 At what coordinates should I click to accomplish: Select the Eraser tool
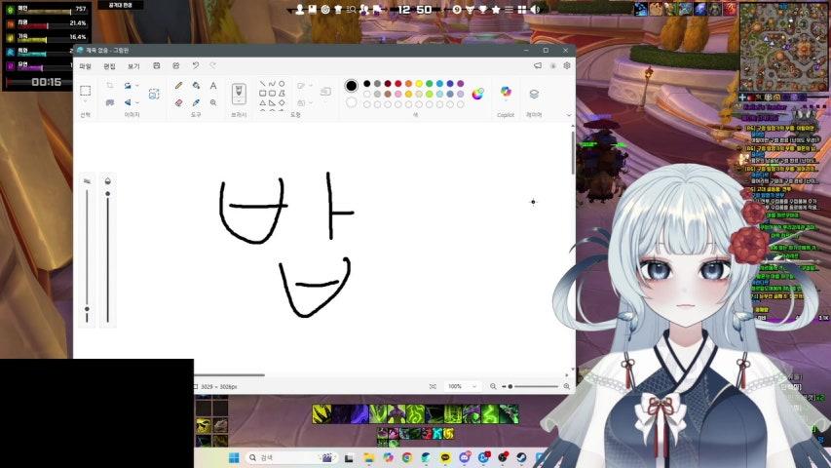[179, 102]
